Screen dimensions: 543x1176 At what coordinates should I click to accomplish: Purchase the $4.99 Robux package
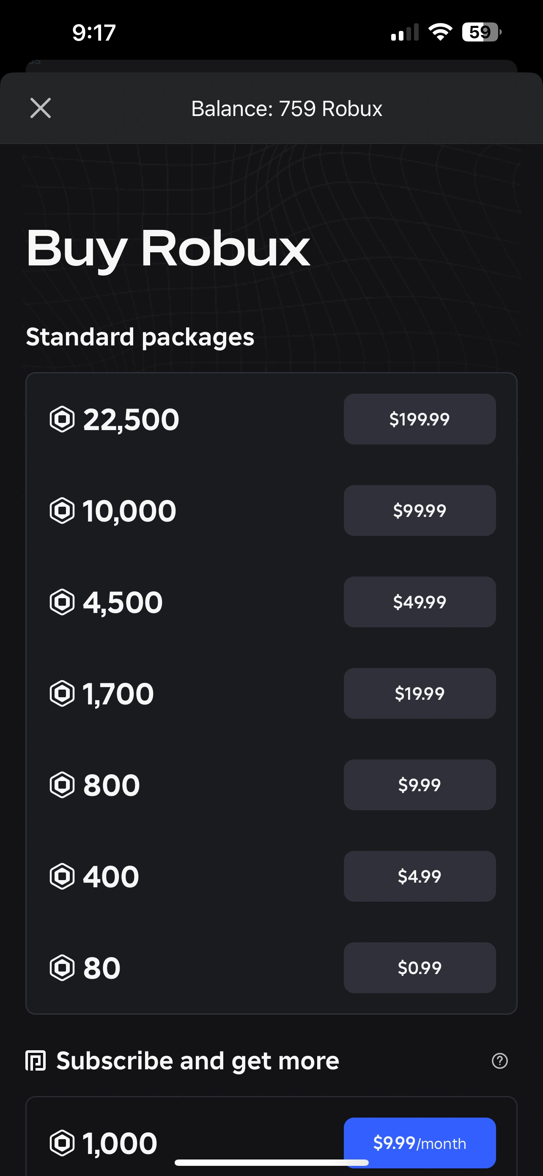coord(419,877)
